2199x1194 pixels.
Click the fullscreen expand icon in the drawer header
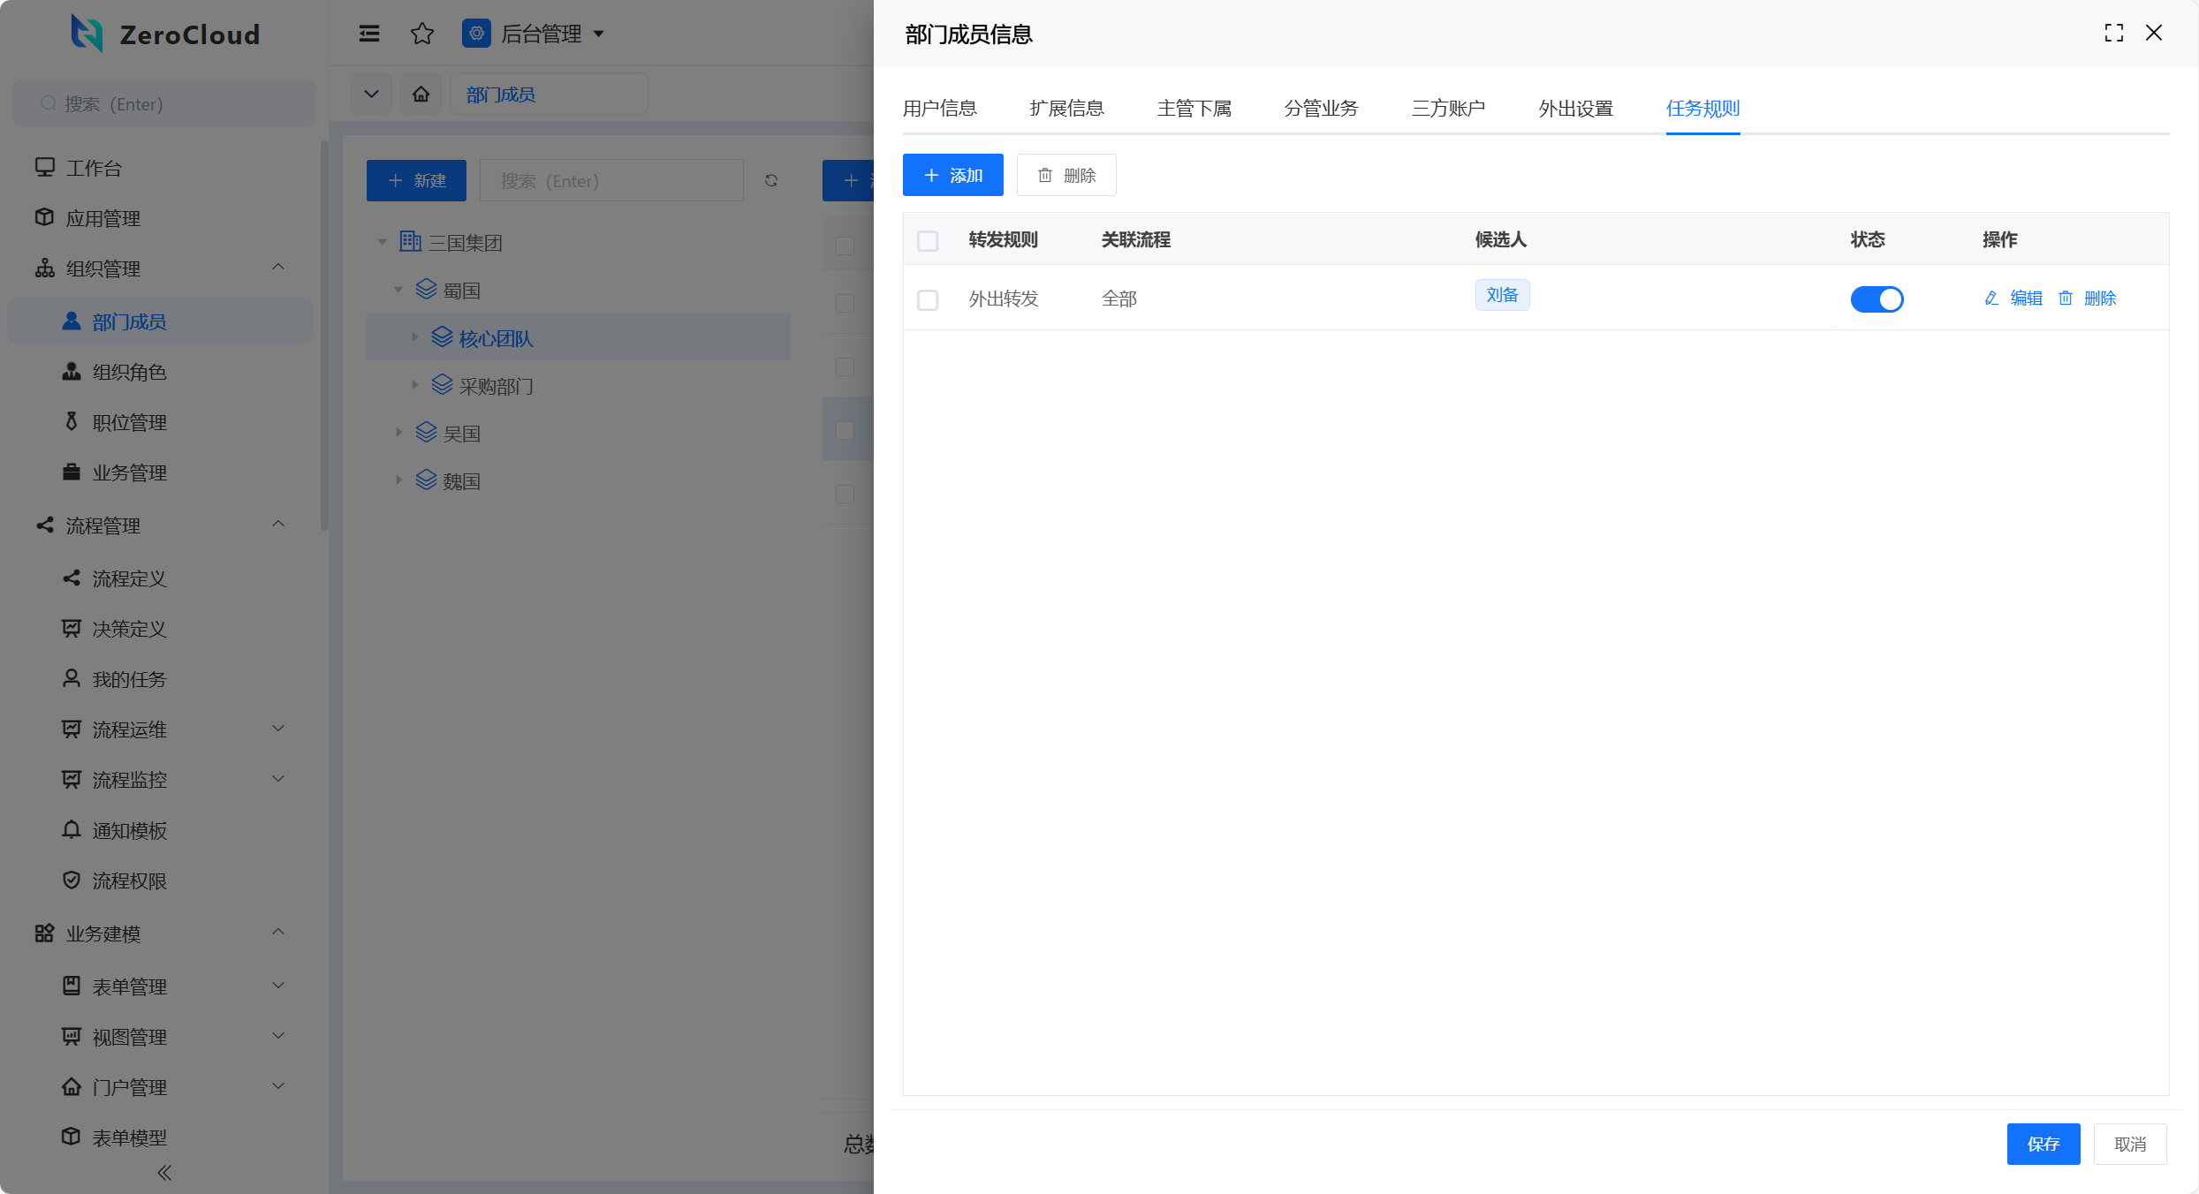(x=2113, y=34)
